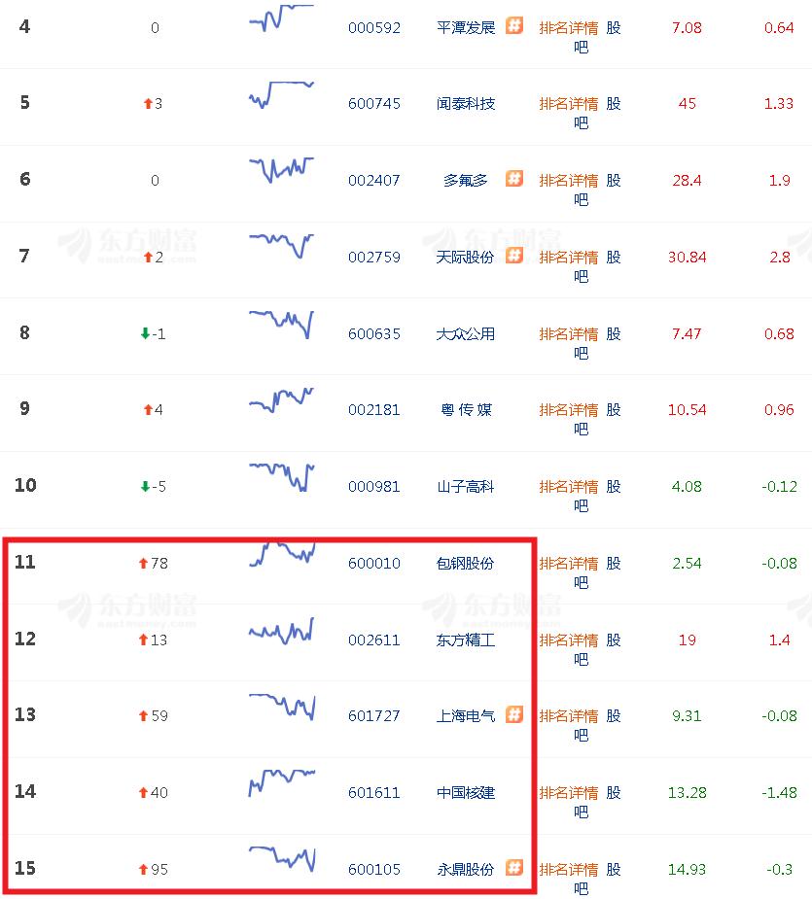Open the # topic icon next to 多氟多
The image size is (812, 899).
pyautogui.click(x=514, y=179)
